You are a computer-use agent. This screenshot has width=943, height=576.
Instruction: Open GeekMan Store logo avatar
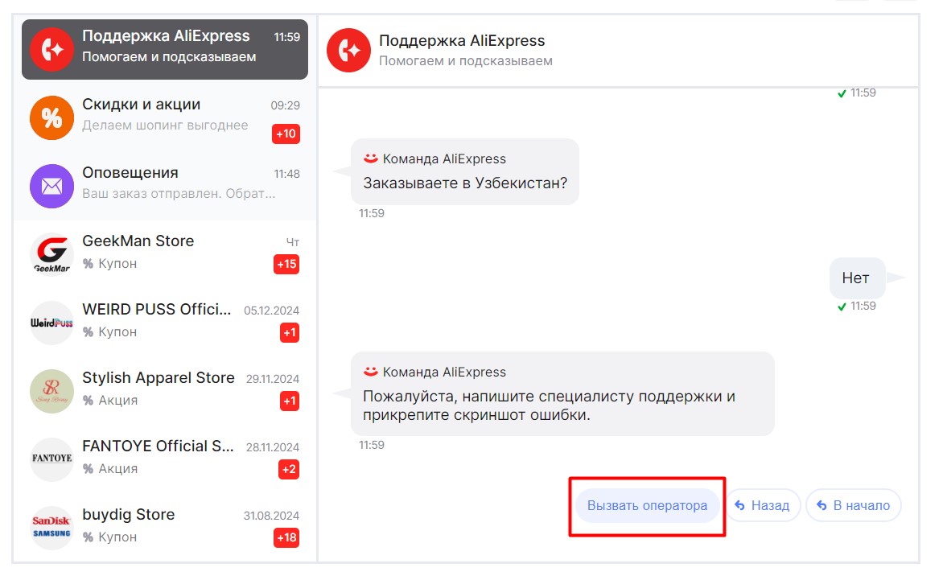(51, 254)
